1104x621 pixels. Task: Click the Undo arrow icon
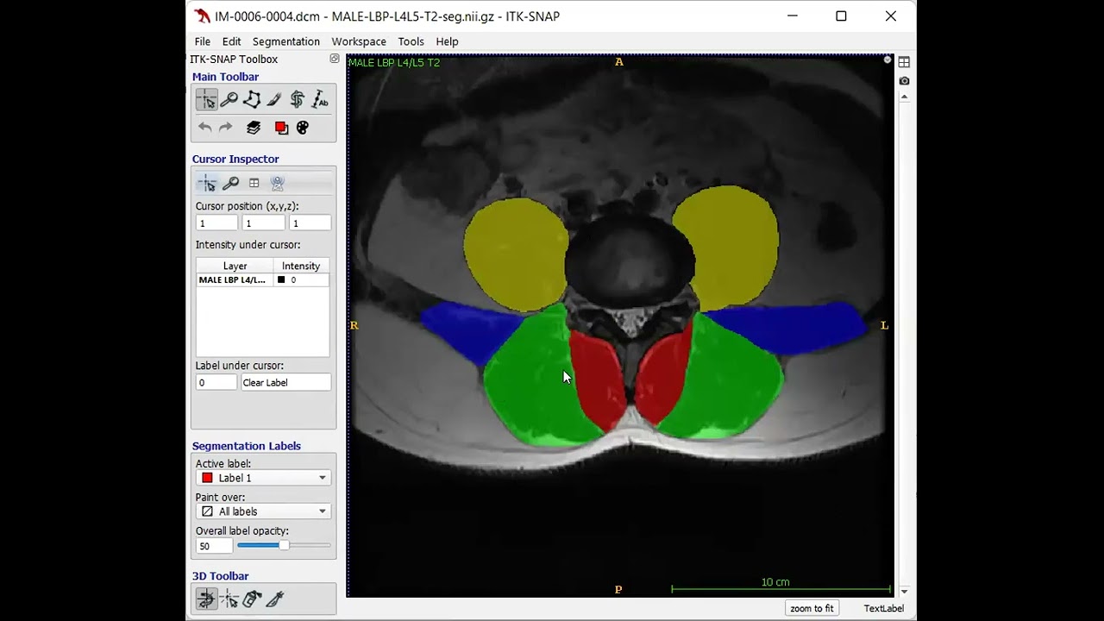pos(204,128)
